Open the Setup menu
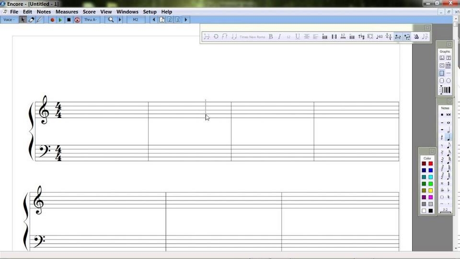 [x=149, y=12]
